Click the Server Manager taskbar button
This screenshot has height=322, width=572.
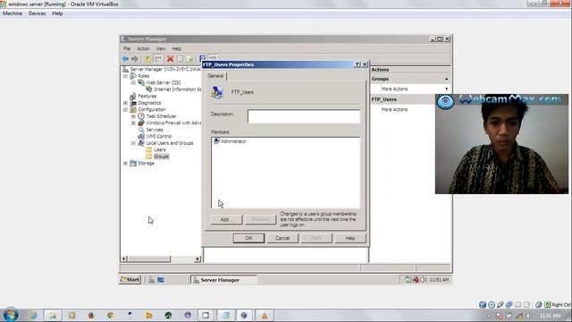coord(223,280)
